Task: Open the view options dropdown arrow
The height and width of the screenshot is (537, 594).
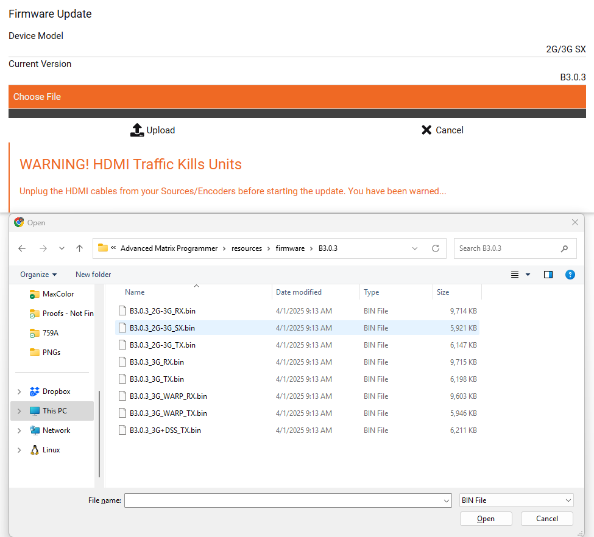Action: (x=528, y=275)
